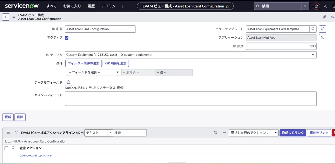Open the 選択した行のアクション dropdown
The width and height of the screenshot is (335, 164).
[x=253, y=133]
